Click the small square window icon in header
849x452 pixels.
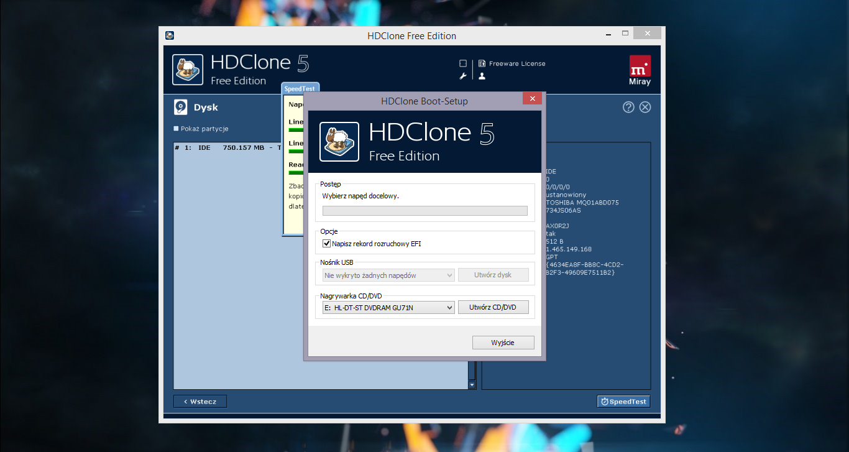(x=463, y=63)
